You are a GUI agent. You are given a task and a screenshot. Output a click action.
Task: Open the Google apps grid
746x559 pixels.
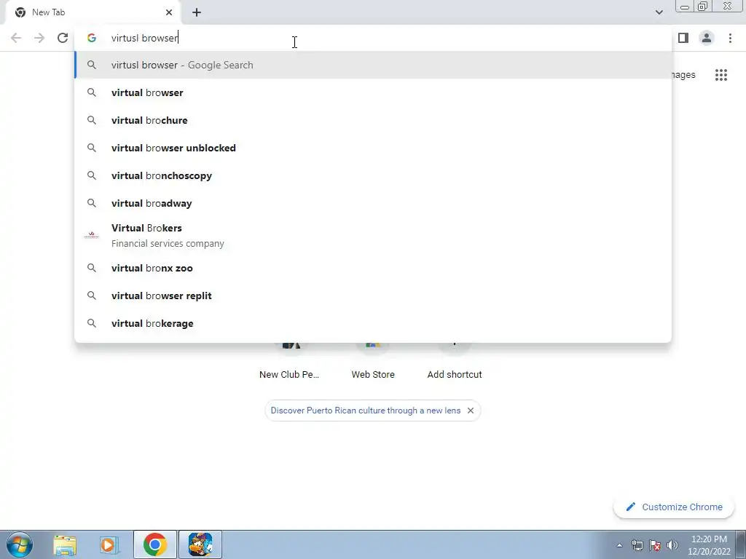[721, 75]
